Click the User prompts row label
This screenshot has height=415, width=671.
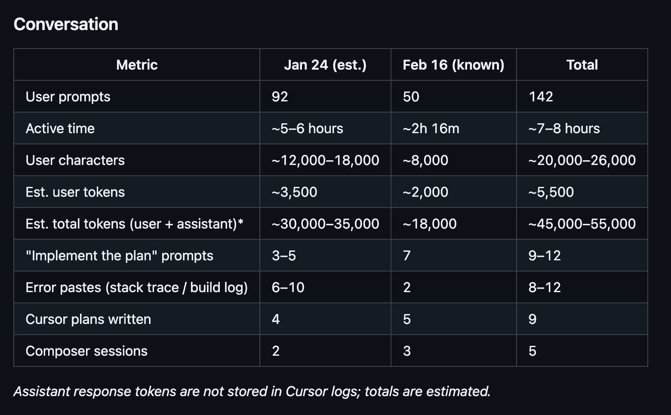click(x=68, y=97)
